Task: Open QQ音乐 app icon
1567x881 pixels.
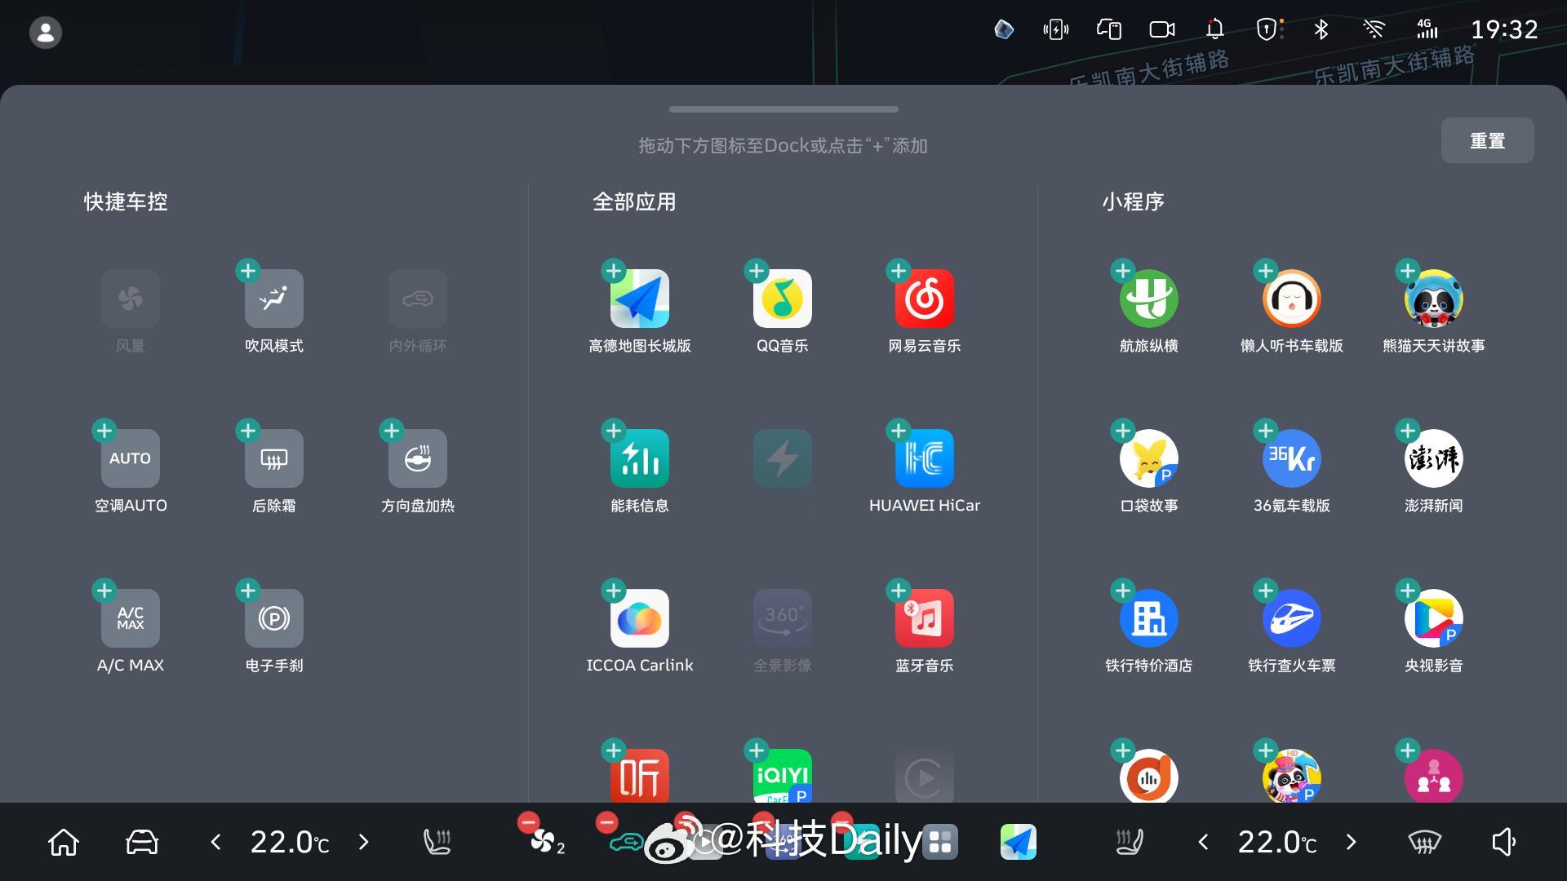Action: (782, 299)
